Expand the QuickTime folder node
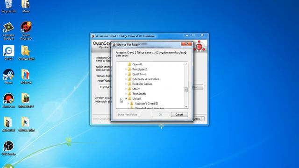Image resolution: width=299 pixels, height=168 pixels. click(126, 74)
